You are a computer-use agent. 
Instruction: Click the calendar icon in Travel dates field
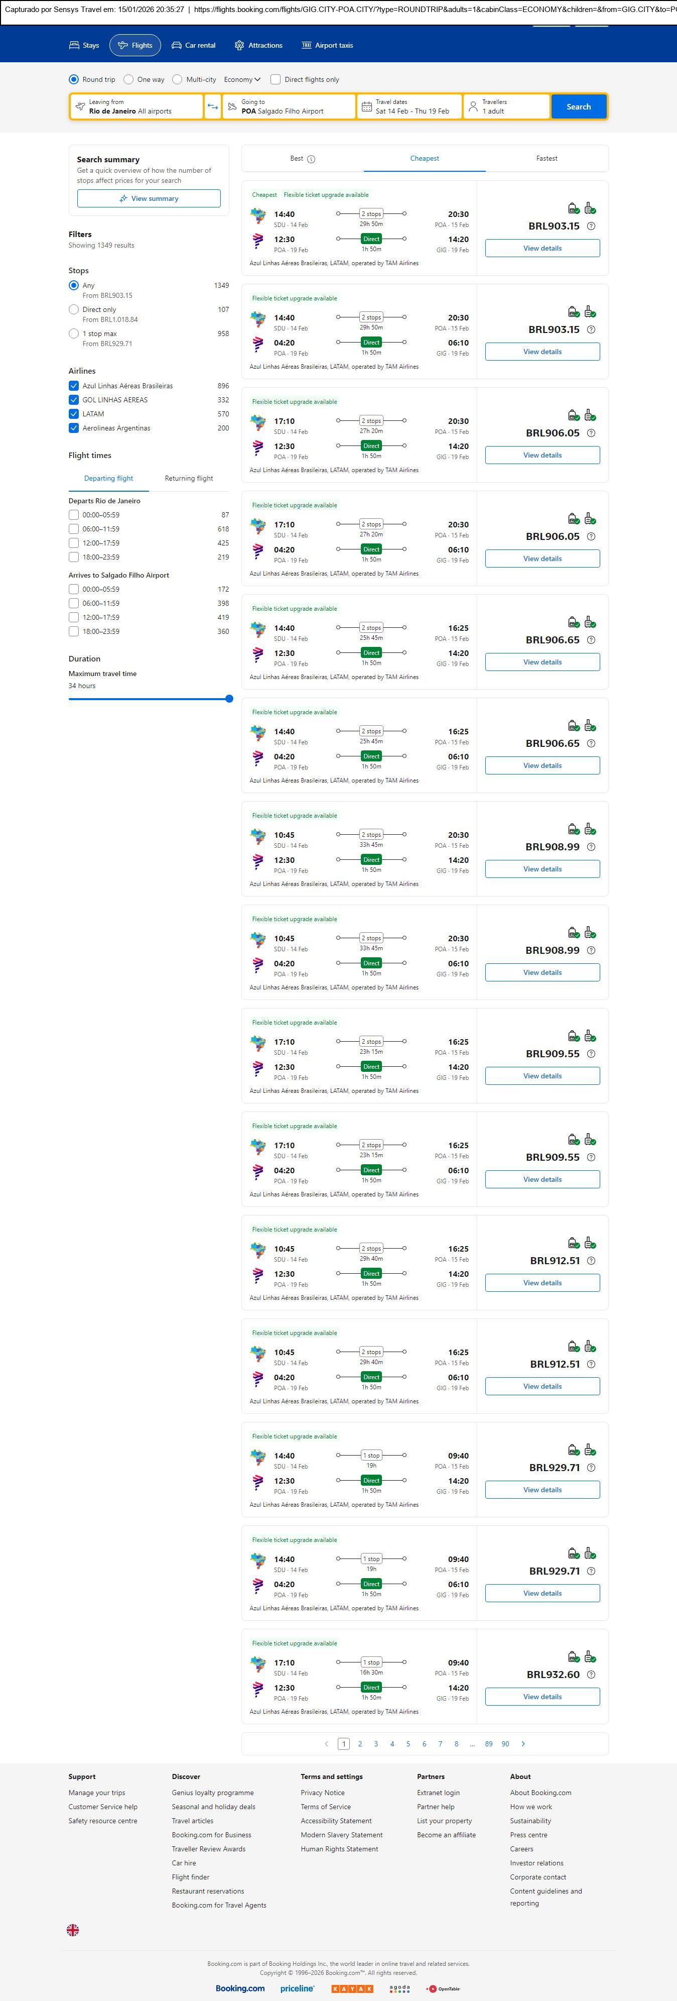click(x=367, y=106)
